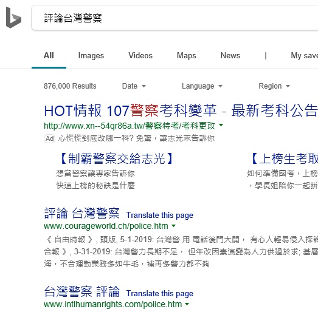Viewport: 318px width, 312px height.
Task: Select the All results tab
Action: tap(49, 55)
